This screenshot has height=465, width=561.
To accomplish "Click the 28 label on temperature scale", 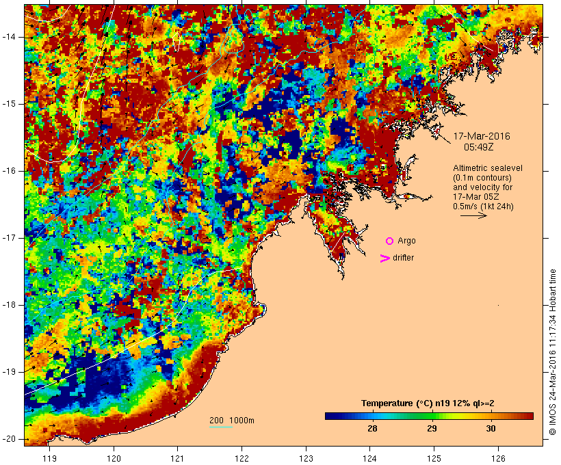I will 372,428.
